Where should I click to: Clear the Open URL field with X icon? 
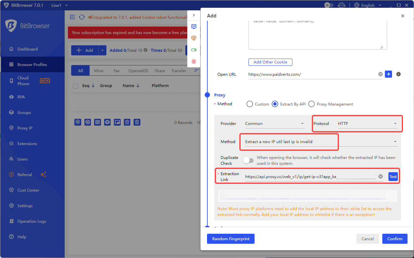(380, 74)
